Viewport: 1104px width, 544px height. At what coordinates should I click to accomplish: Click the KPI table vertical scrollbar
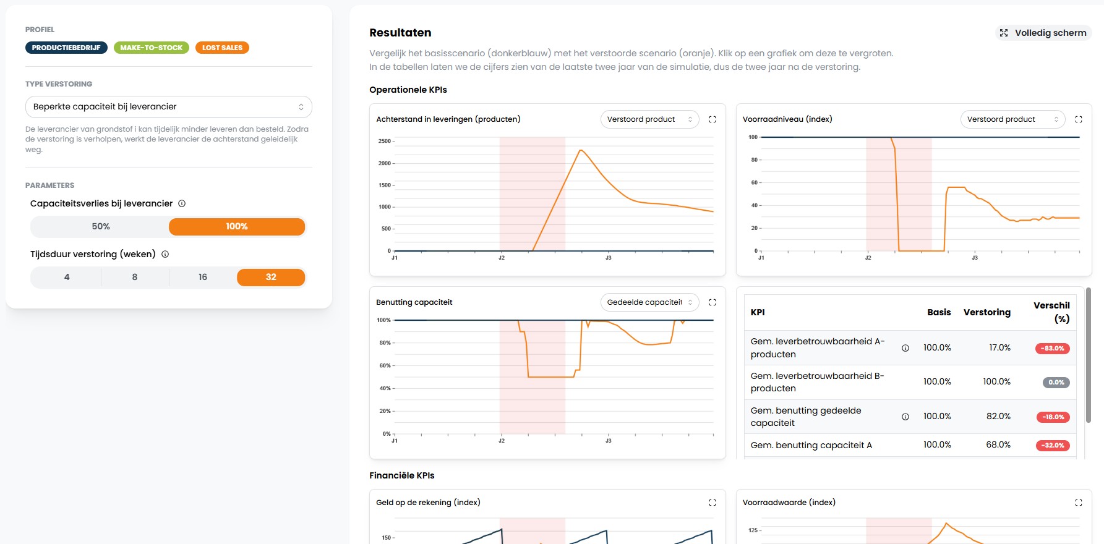click(1088, 355)
